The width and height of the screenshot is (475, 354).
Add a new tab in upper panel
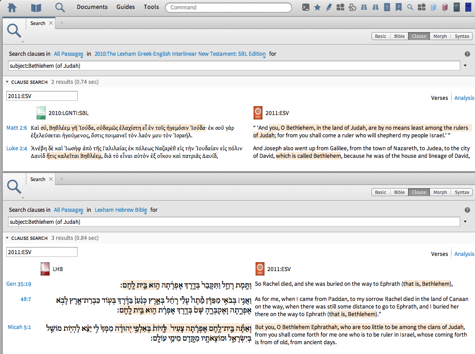pyautogui.click(x=62, y=23)
